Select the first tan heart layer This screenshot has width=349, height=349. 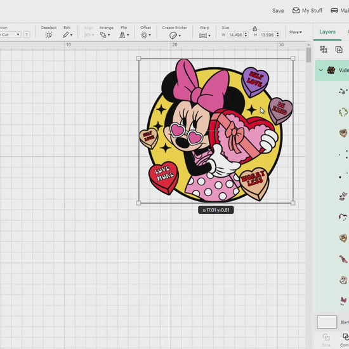tap(343, 133)
